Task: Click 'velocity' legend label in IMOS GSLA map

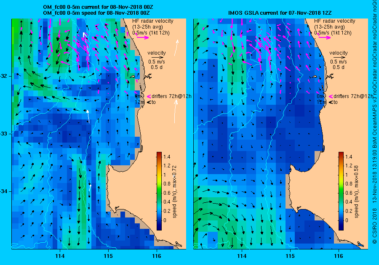Action: (x=339, y=53)
